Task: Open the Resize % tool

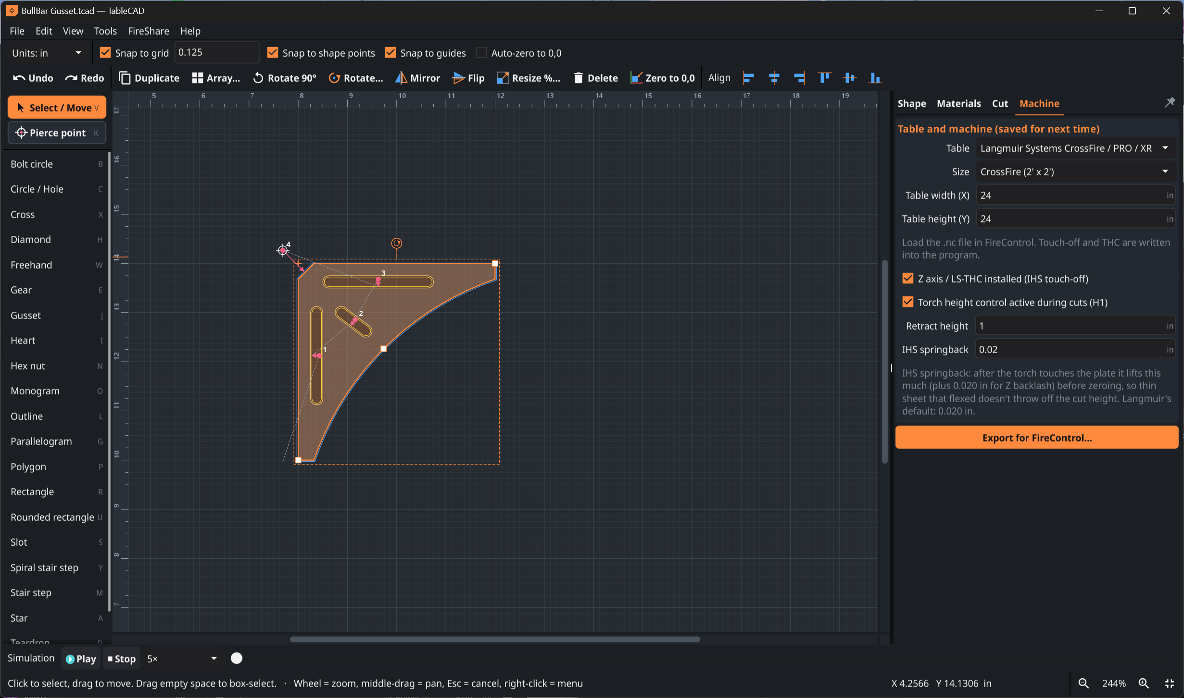Action: click(529, 78)
